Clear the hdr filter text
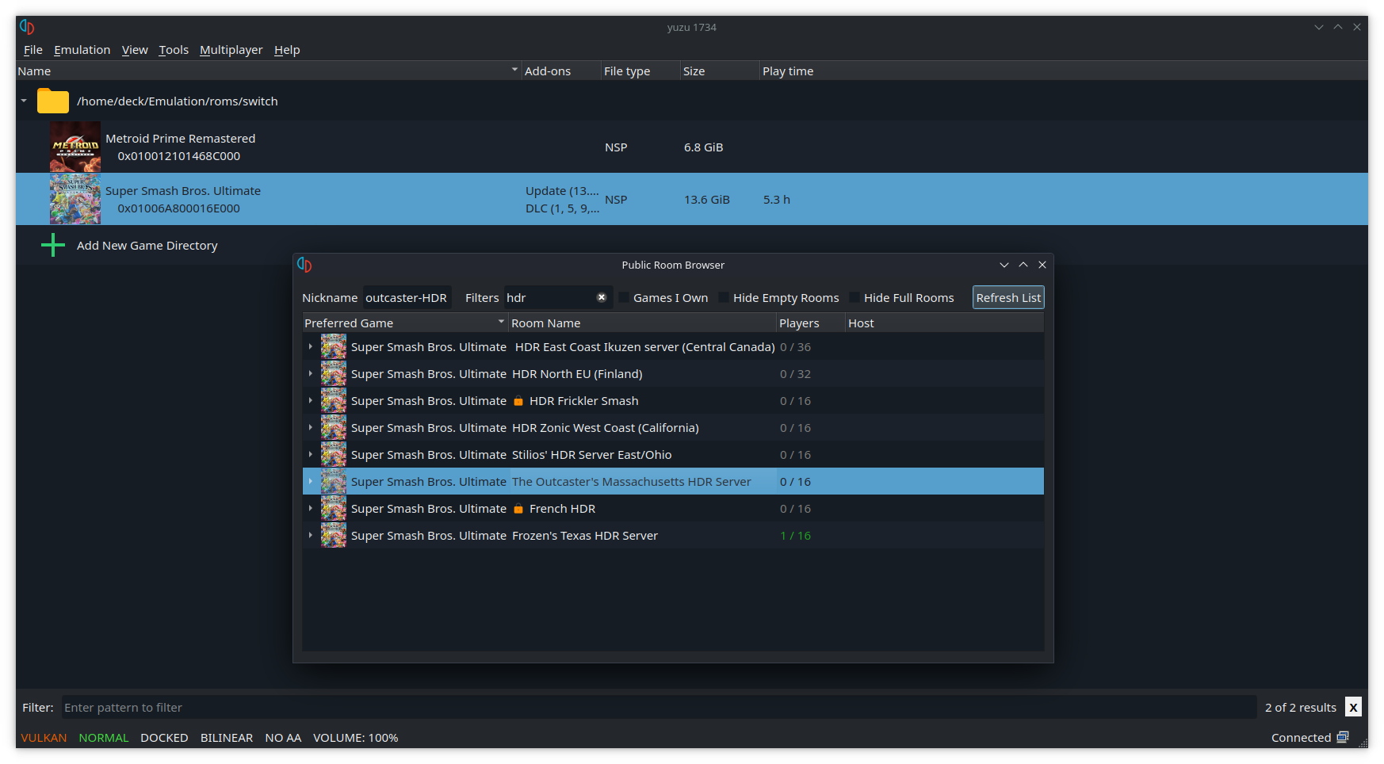Image resolution: width=1384 pixels, height=764 pixels. [602, 298]
